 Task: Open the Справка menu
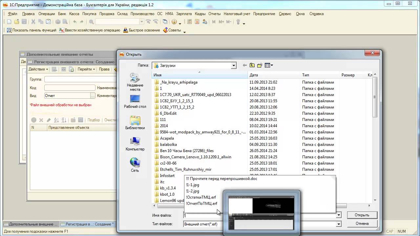[316, 14]
